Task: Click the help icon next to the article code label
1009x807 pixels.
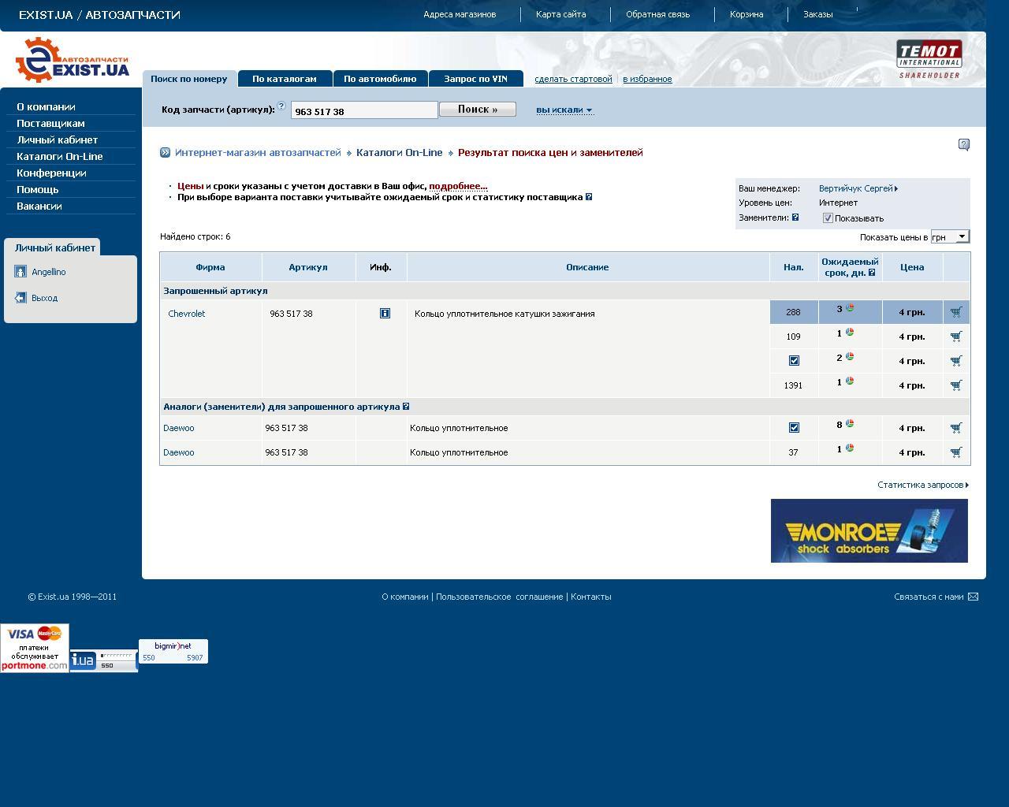Action: tap(281, 106)
